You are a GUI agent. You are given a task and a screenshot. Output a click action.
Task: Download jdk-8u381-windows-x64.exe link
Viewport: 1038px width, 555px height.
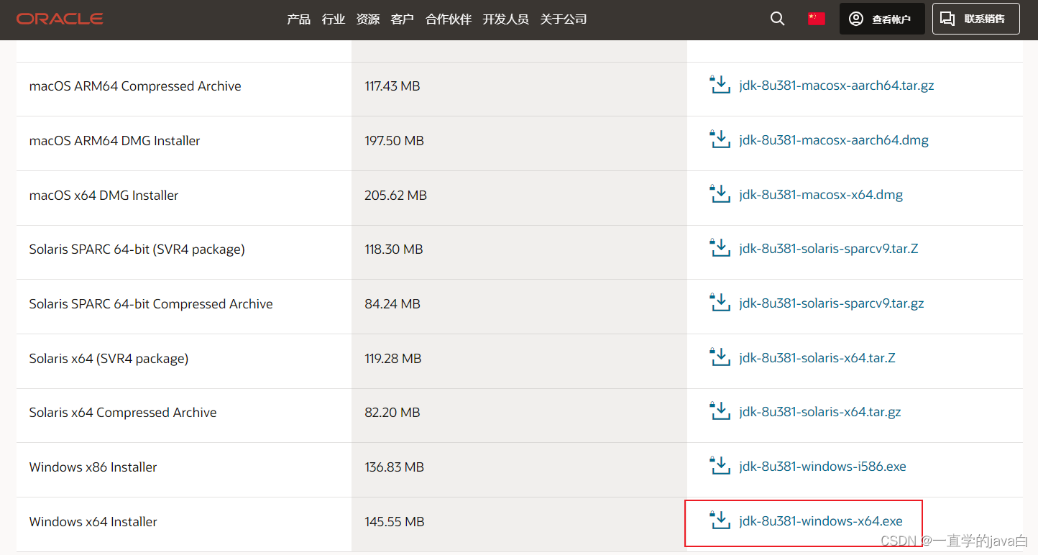point(821,521)
